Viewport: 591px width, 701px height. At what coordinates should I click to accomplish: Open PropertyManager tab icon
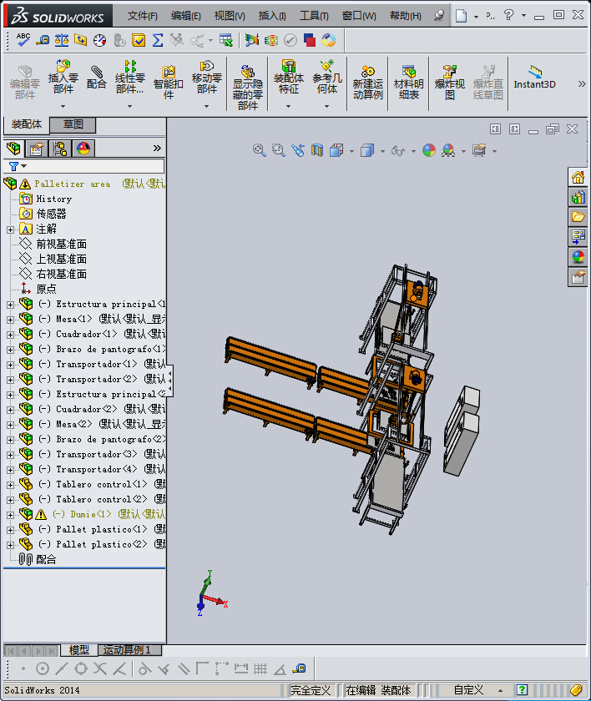point(36,148)
